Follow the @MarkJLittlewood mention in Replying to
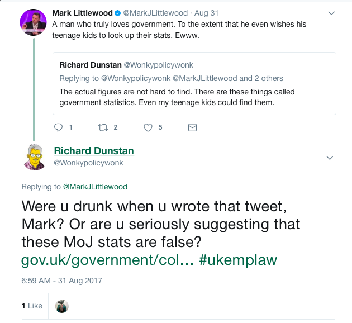 coord(94,187)
